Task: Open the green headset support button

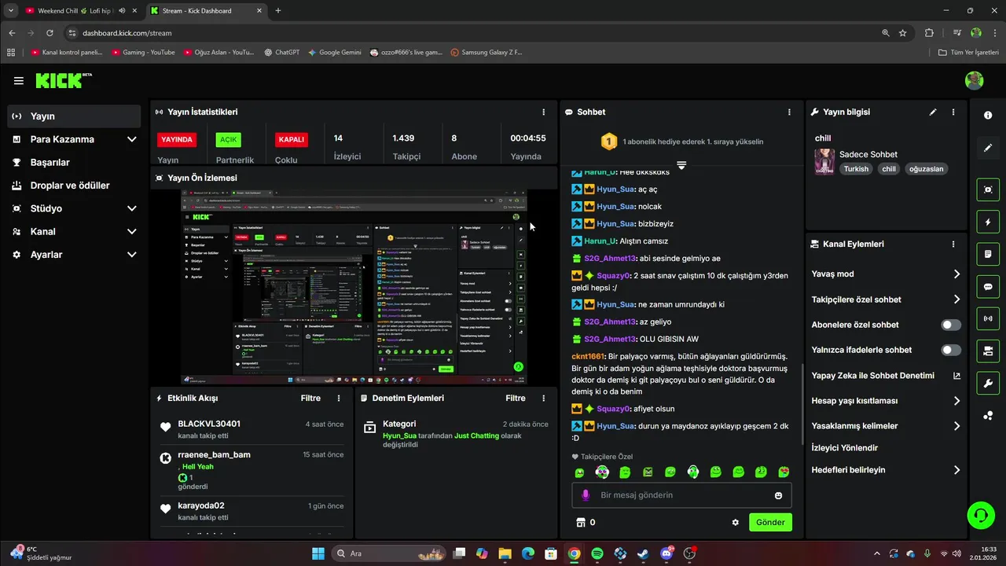Action: 981,516
